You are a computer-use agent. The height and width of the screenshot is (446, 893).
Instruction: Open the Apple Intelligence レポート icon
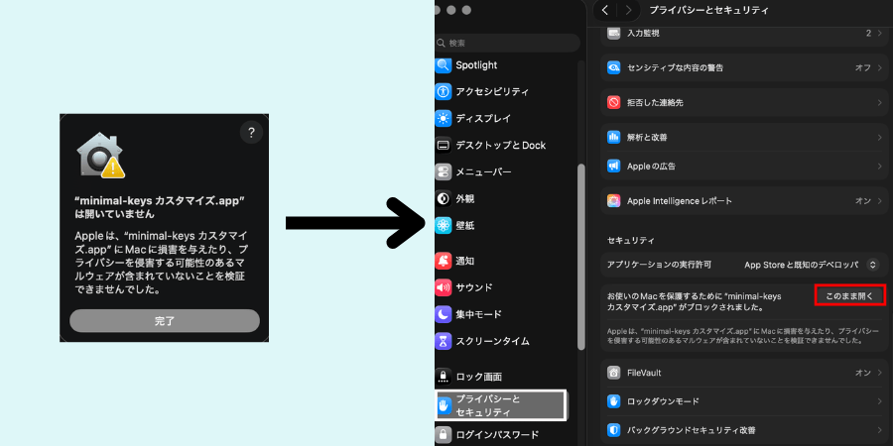(613, 201)
